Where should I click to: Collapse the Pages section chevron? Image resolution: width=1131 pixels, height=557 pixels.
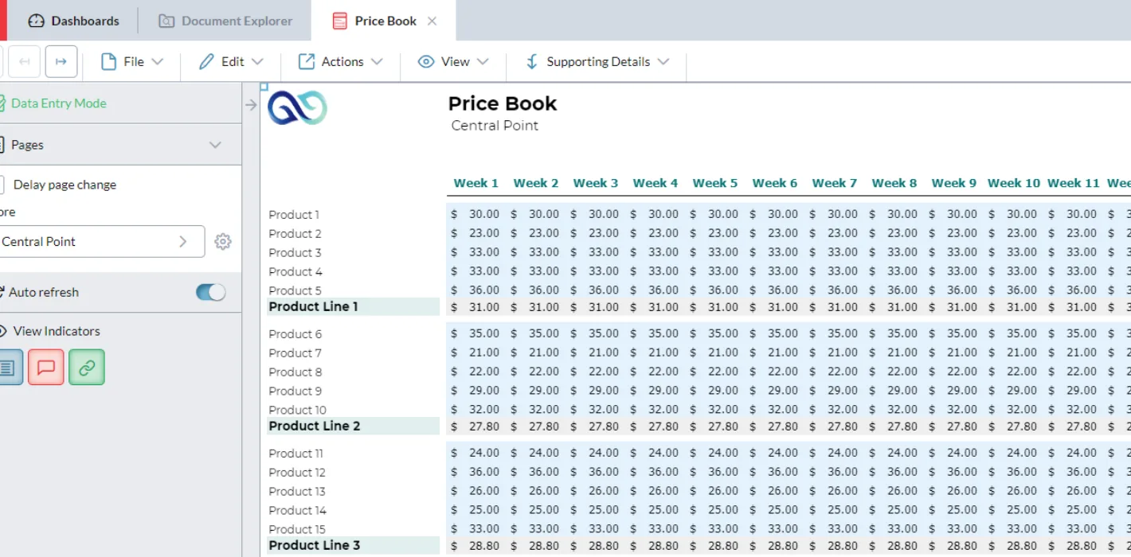coord(215,145)
